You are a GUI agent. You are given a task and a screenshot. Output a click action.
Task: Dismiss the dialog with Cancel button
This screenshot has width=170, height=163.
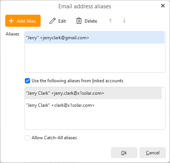[153, 153]
